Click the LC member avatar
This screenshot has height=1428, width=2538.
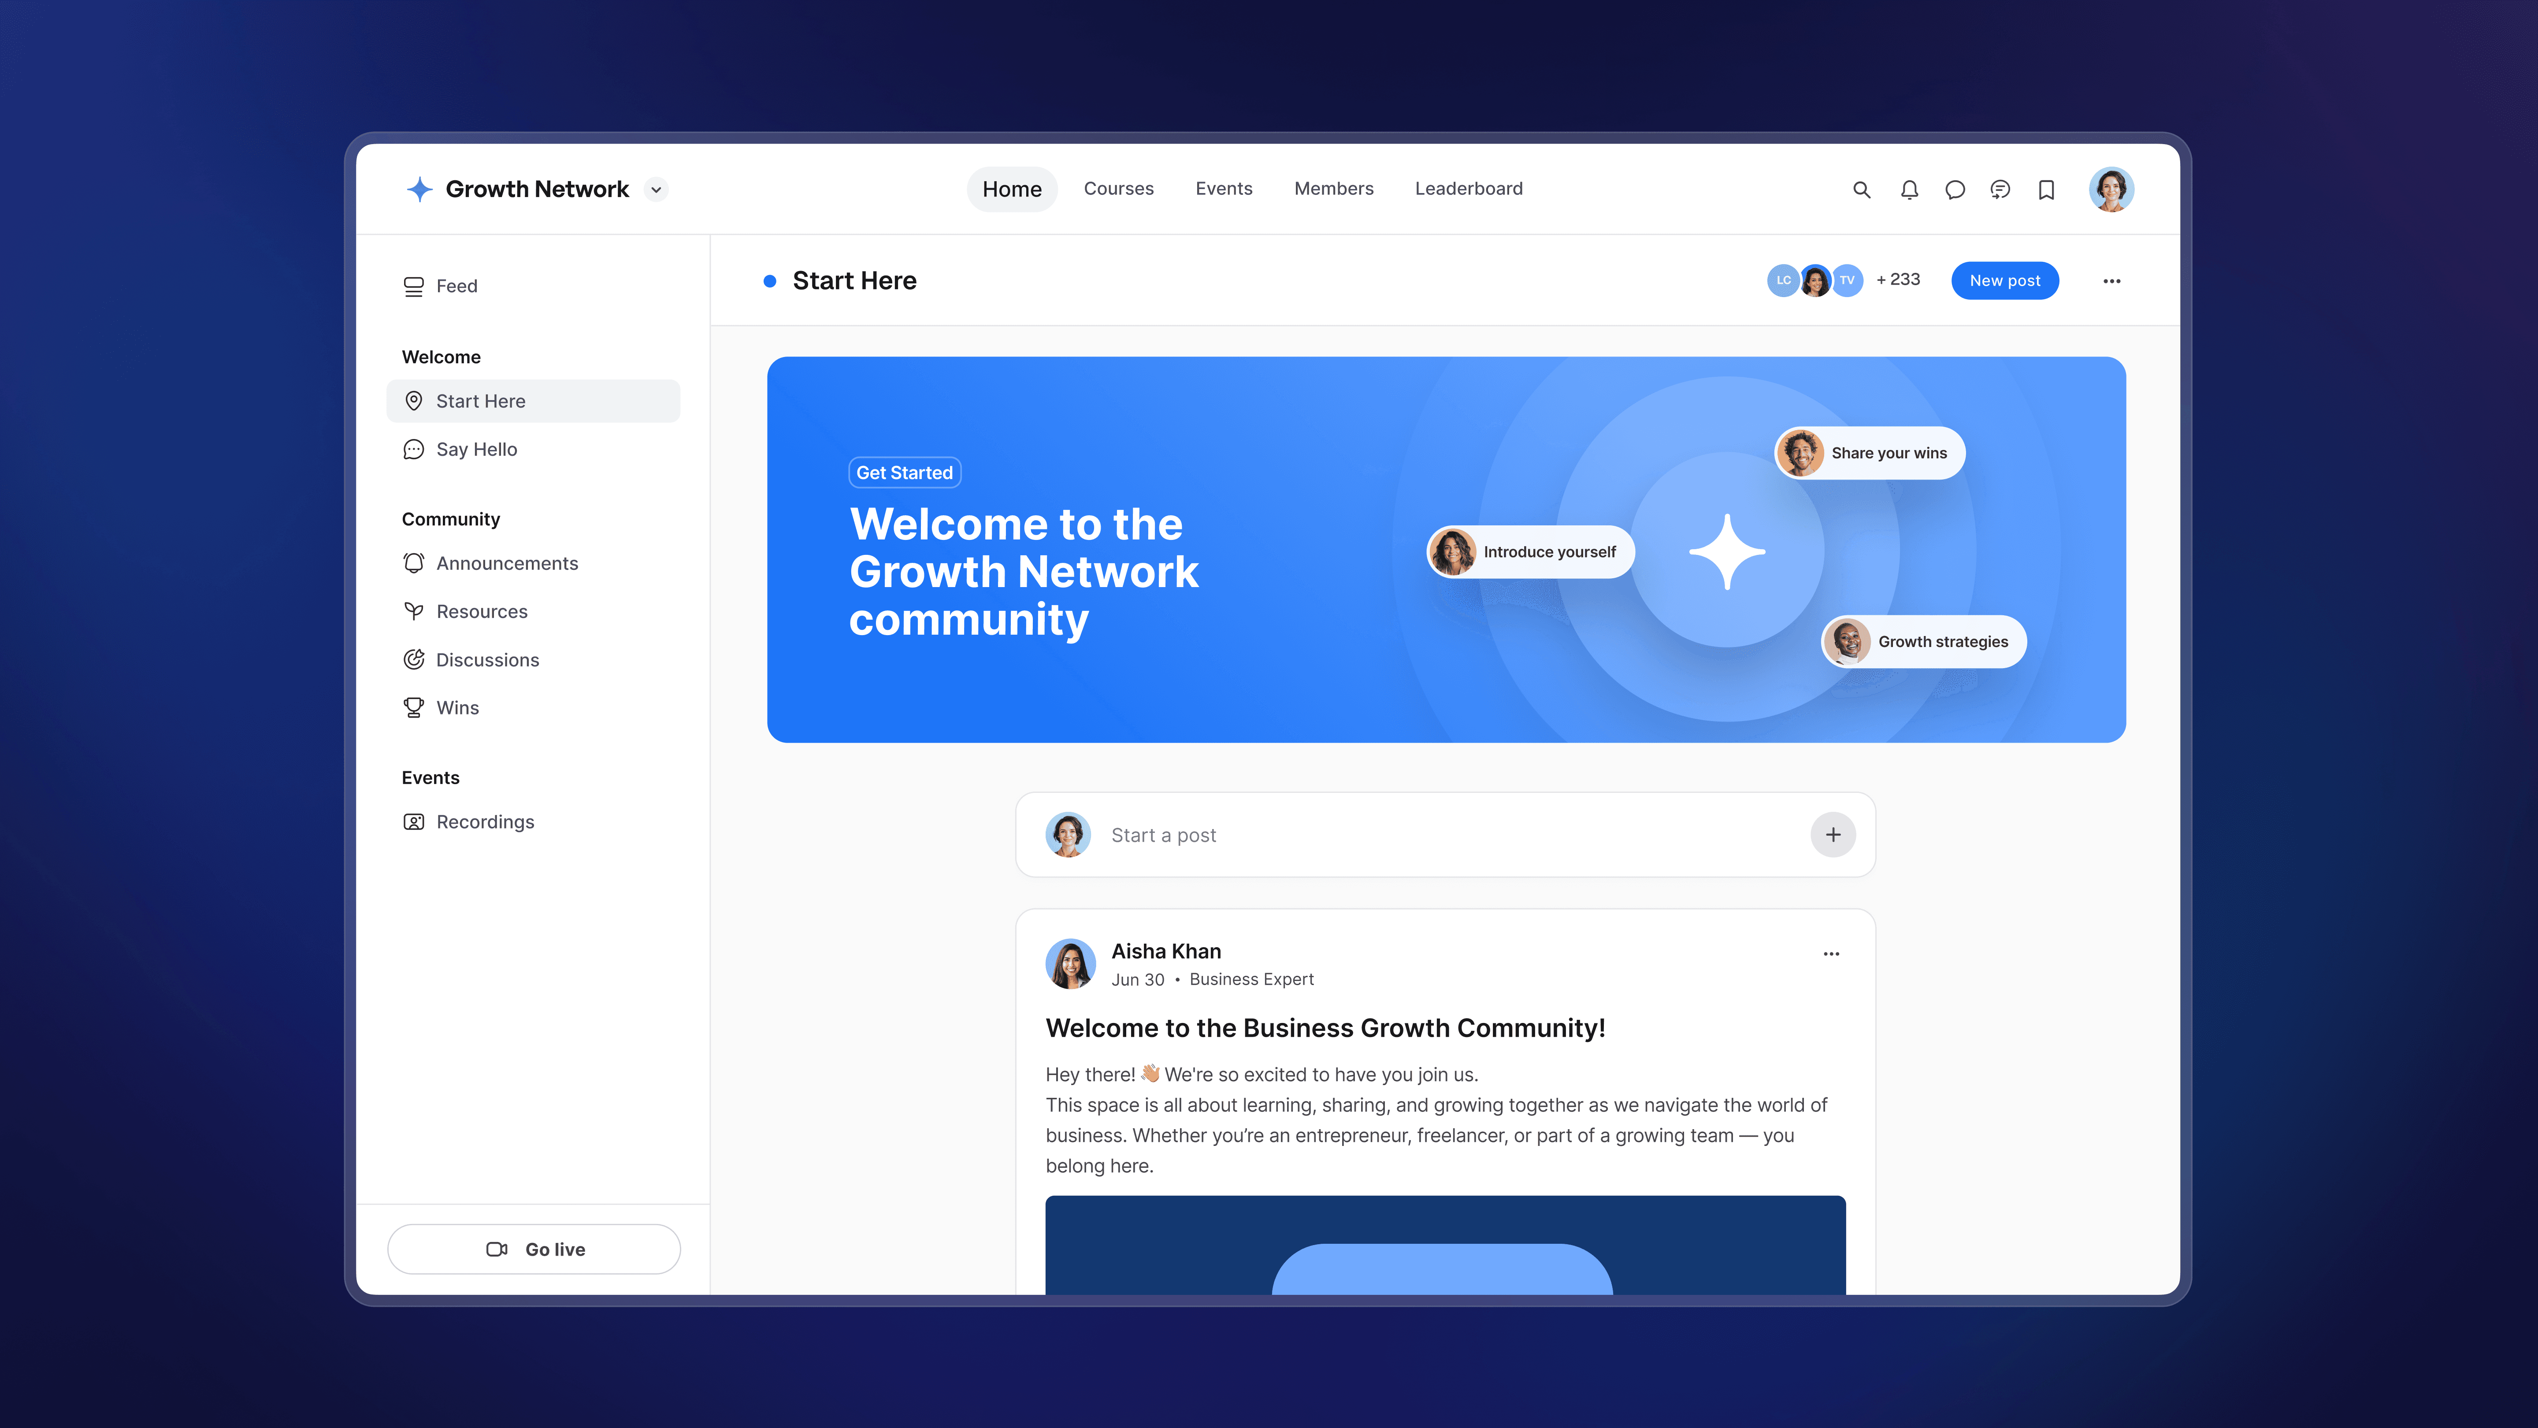[1782, 280]
